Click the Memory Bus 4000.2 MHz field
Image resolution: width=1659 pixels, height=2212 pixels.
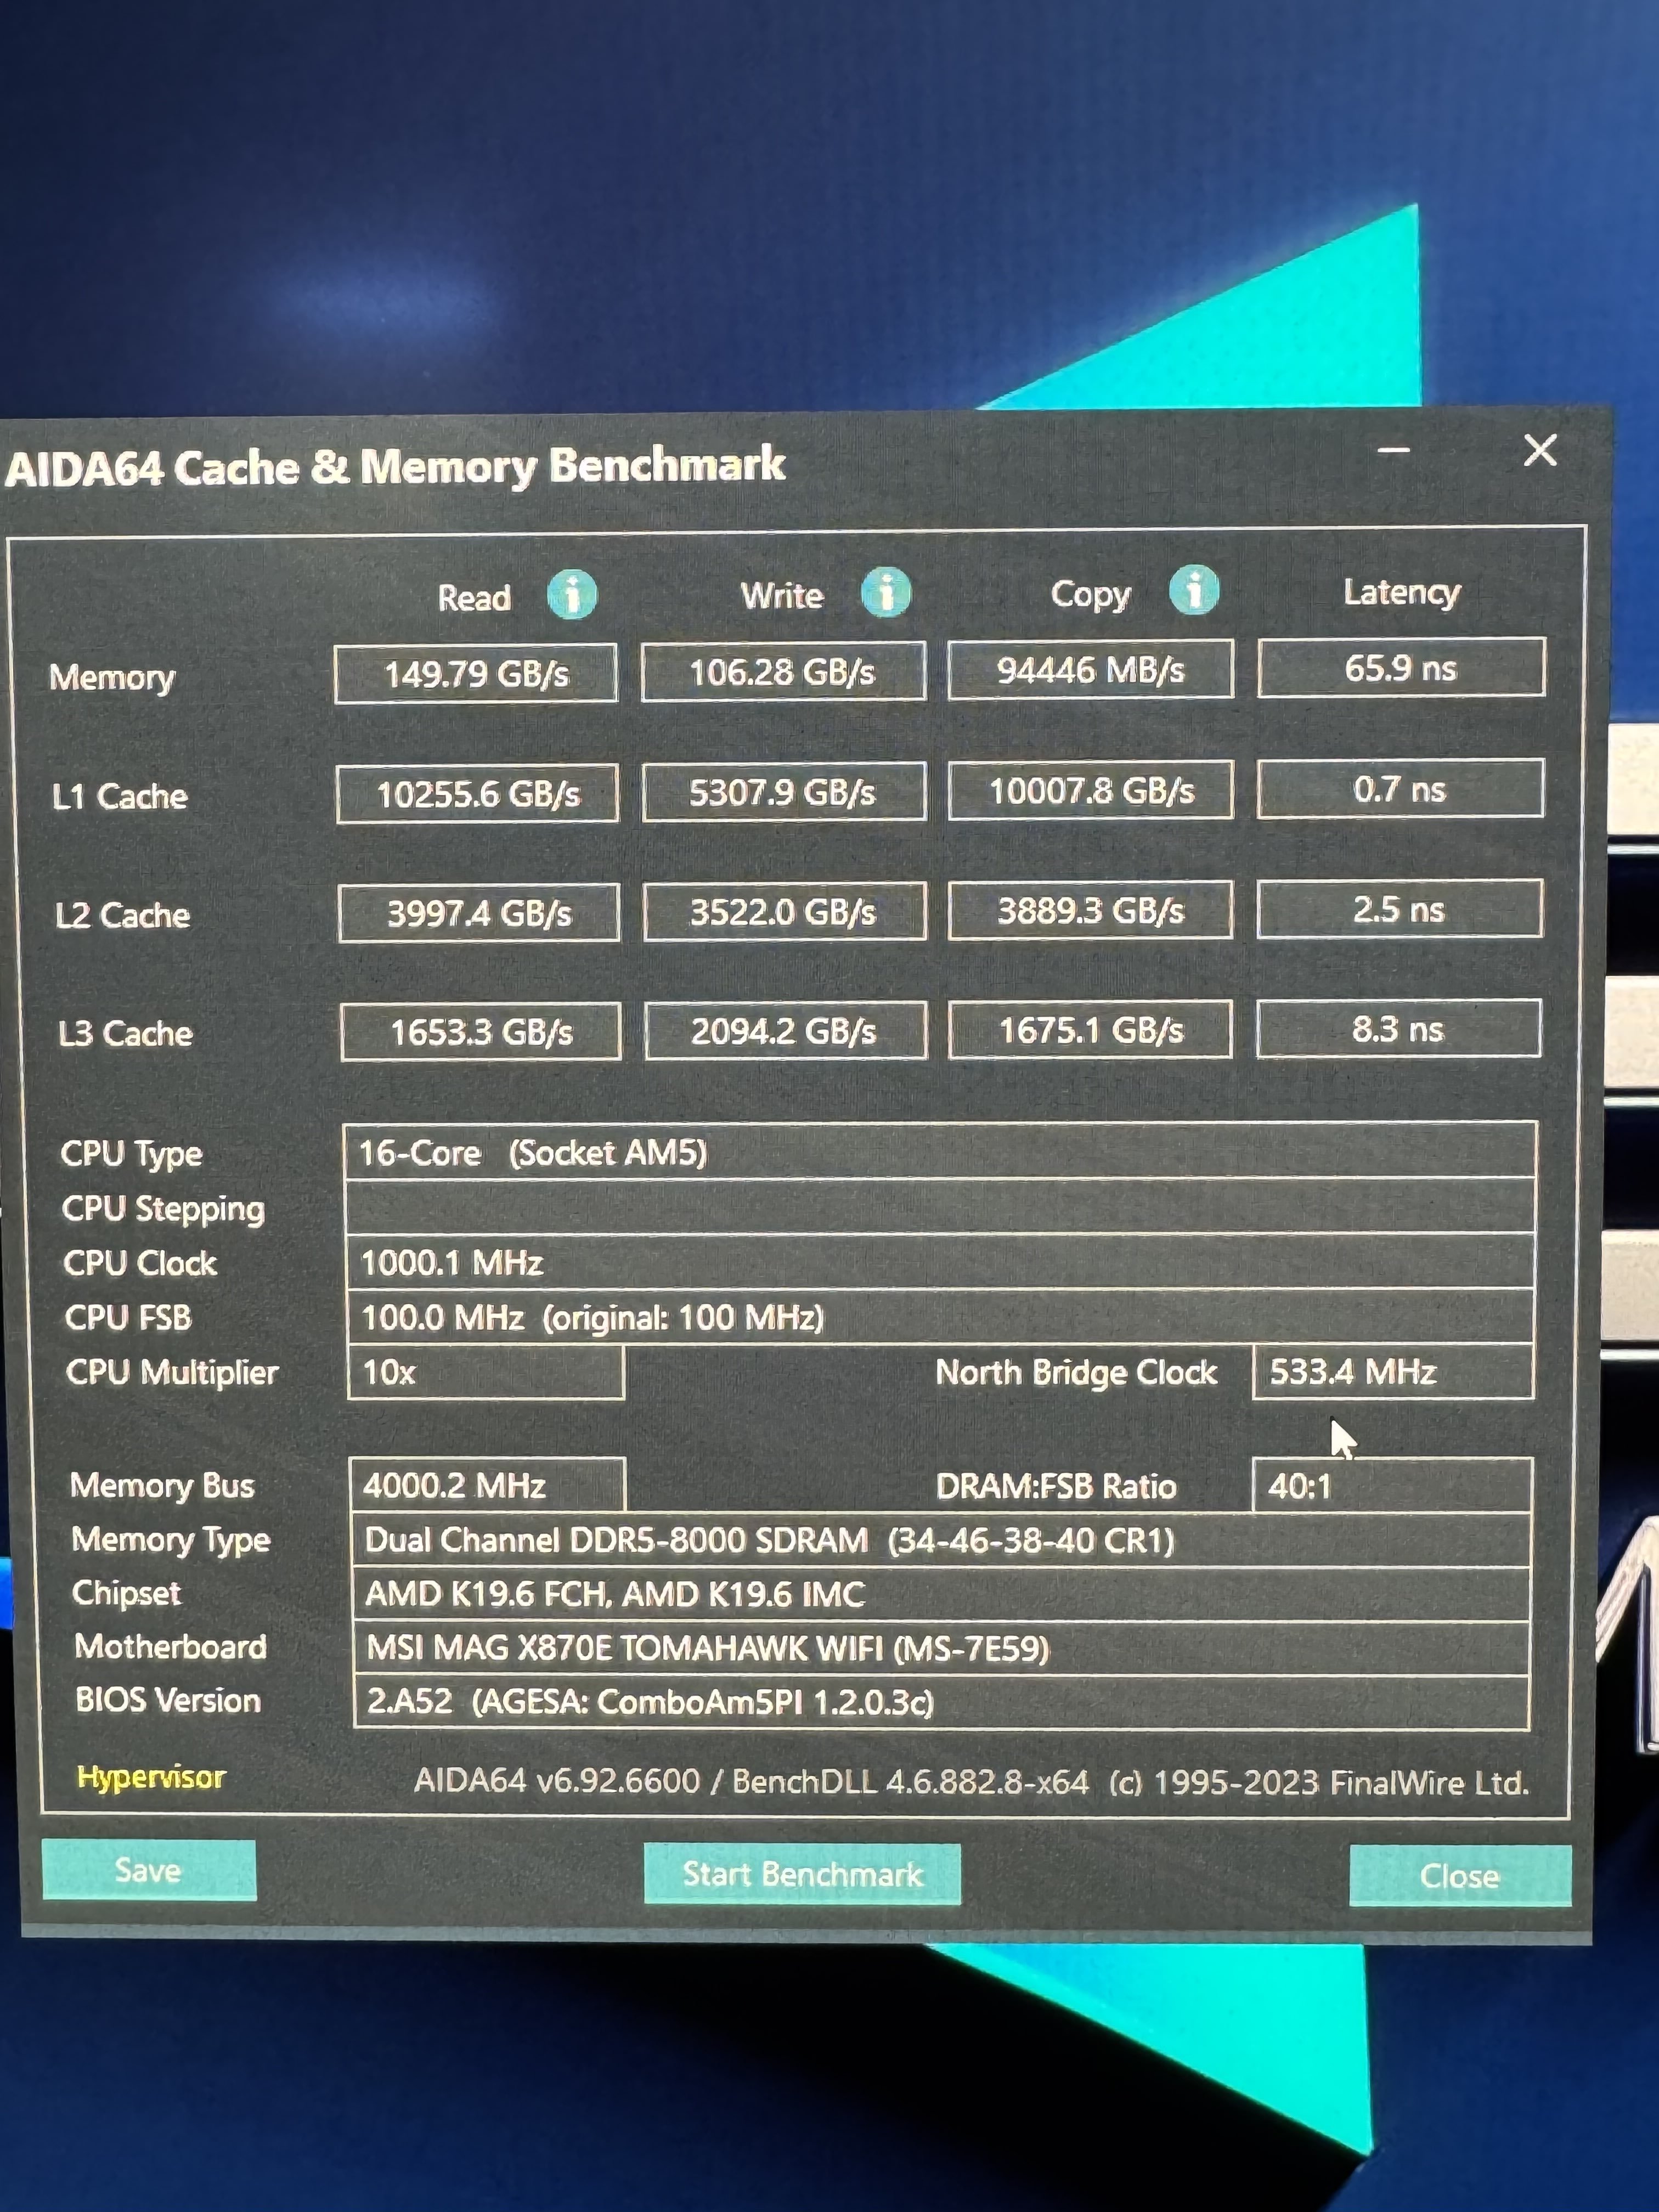[487, 1485]
